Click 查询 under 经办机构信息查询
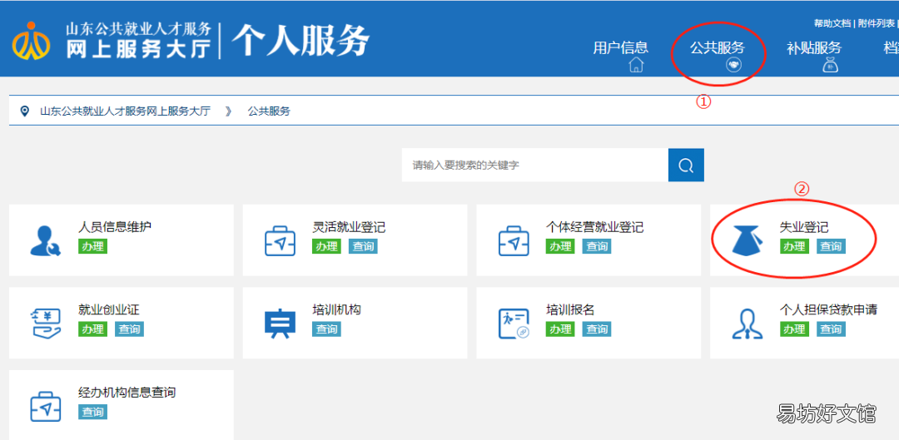The width and height of the screenshot is (899, 440). click(x=93, y=412)
